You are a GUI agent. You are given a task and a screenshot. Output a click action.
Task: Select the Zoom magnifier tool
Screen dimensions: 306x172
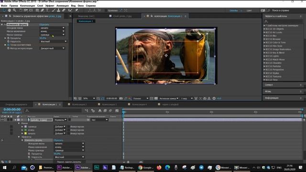[14, 11]
